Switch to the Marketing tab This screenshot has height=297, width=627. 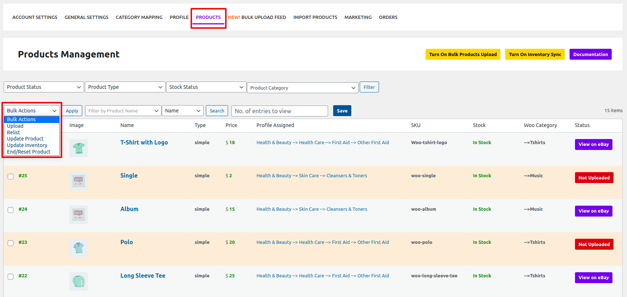(358, 17)
